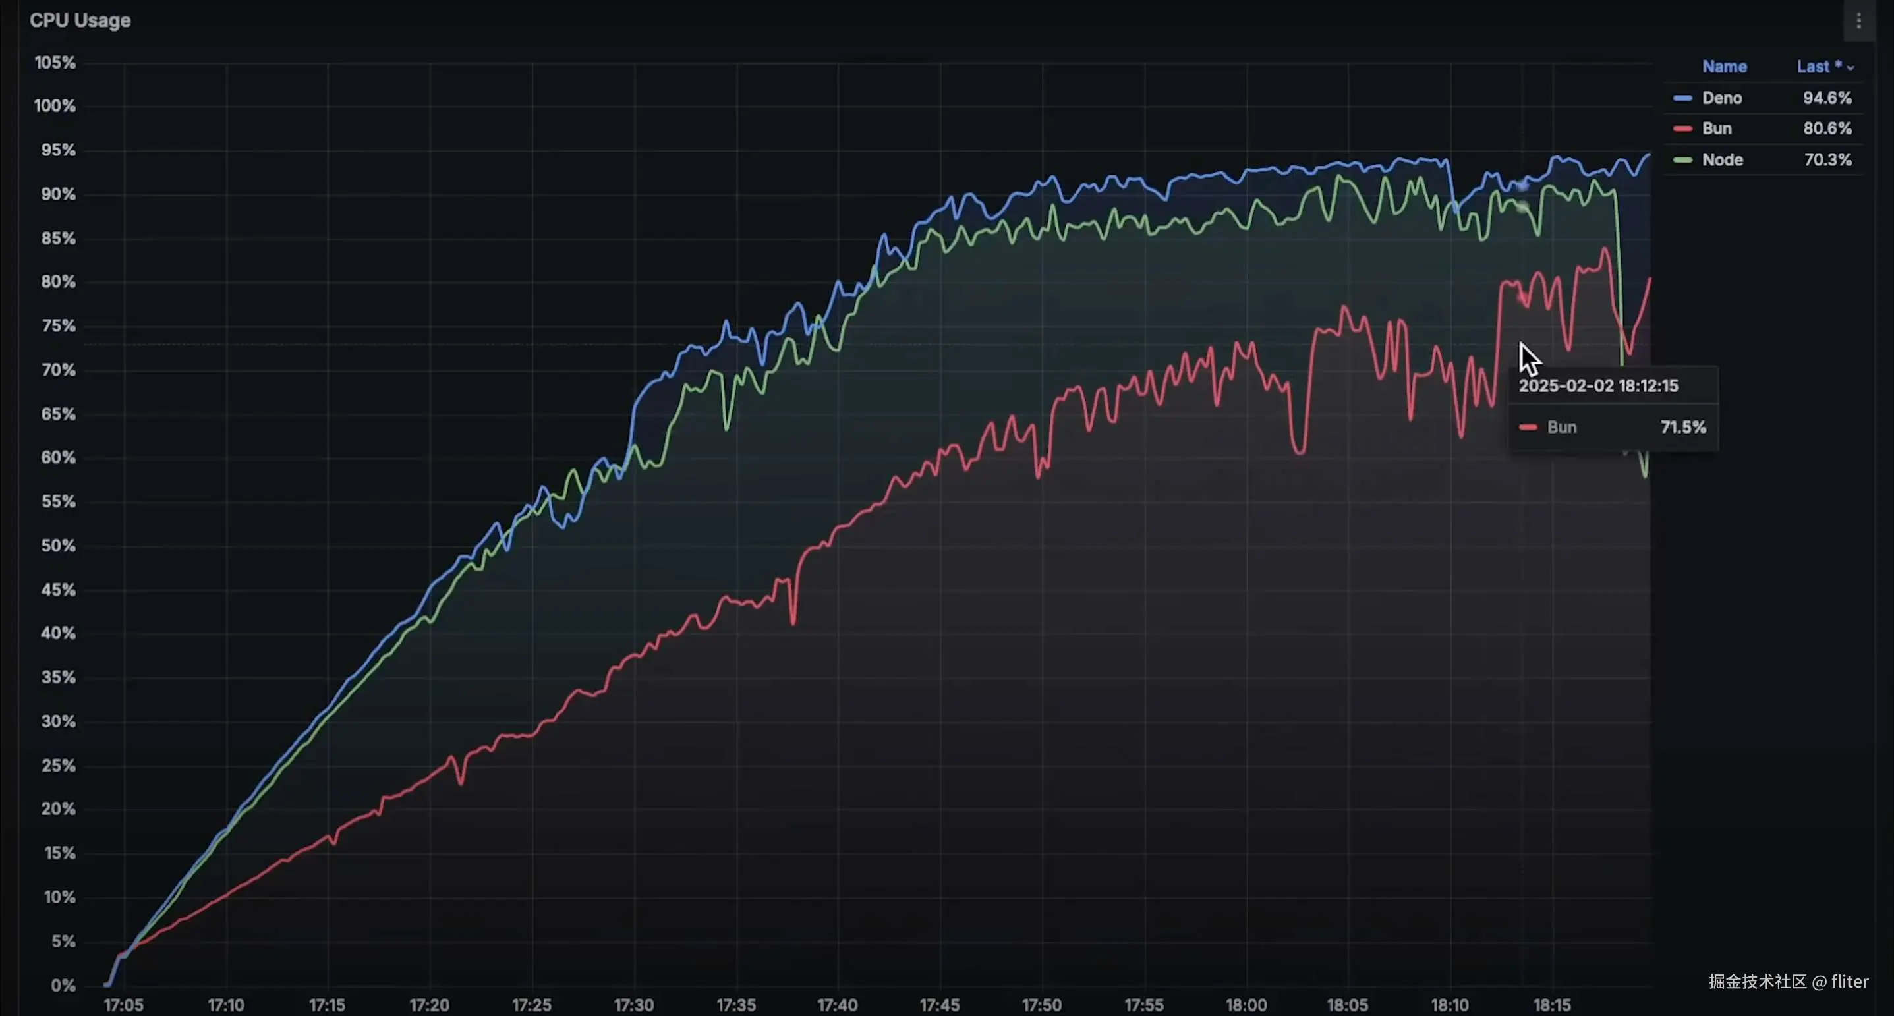The height and width of the screenshot is (1016, 1894).
Task: Click the 17:30 x-axis time label
Action: tap(633, 1004)
